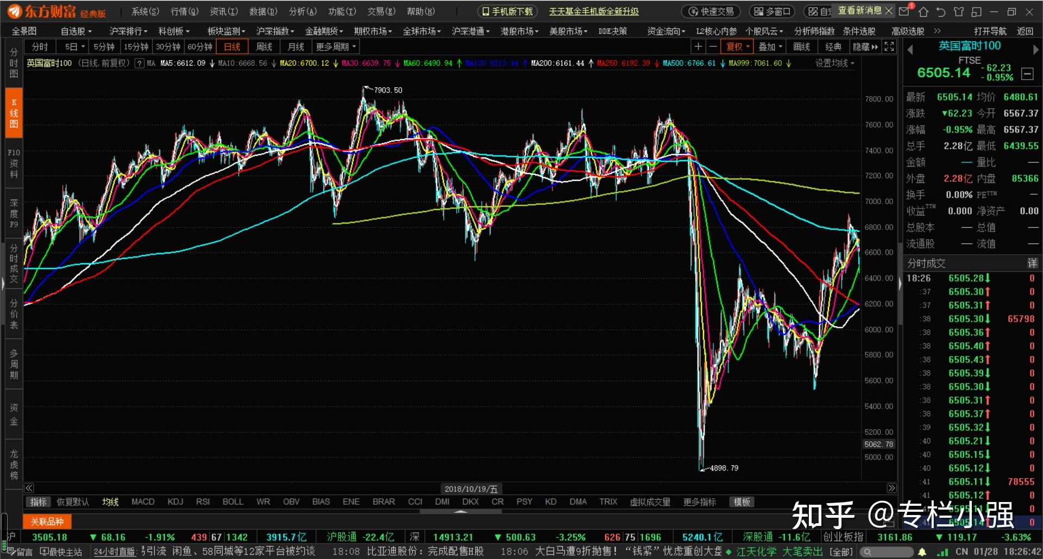
Task: Toggle chart fullscreen expand icon
Action: (x=889, y=47)
